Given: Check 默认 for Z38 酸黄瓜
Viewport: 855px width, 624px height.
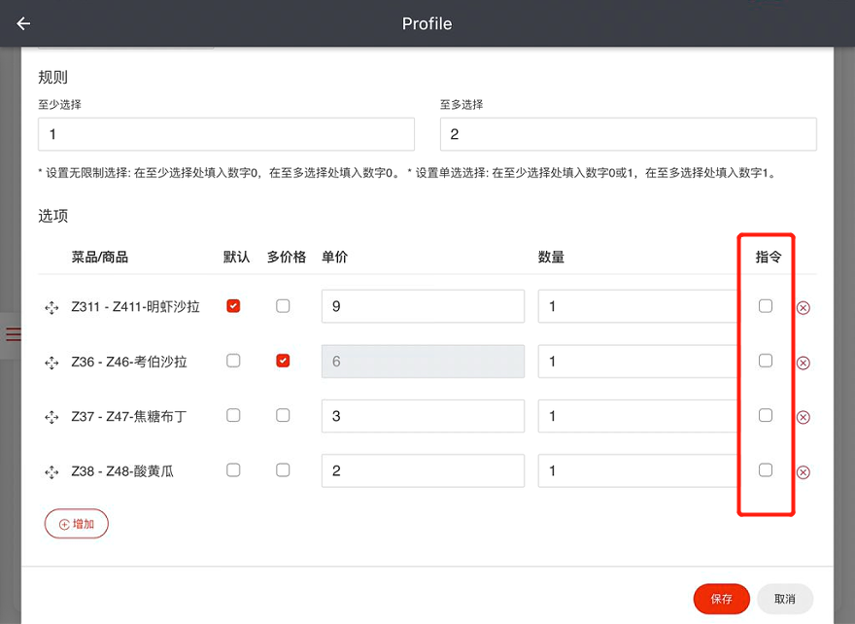Looking at the screenshot, I should 233,470.
